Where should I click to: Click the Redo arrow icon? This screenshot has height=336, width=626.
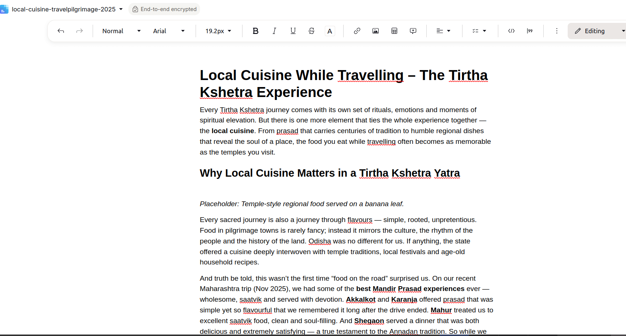point(79,31)
